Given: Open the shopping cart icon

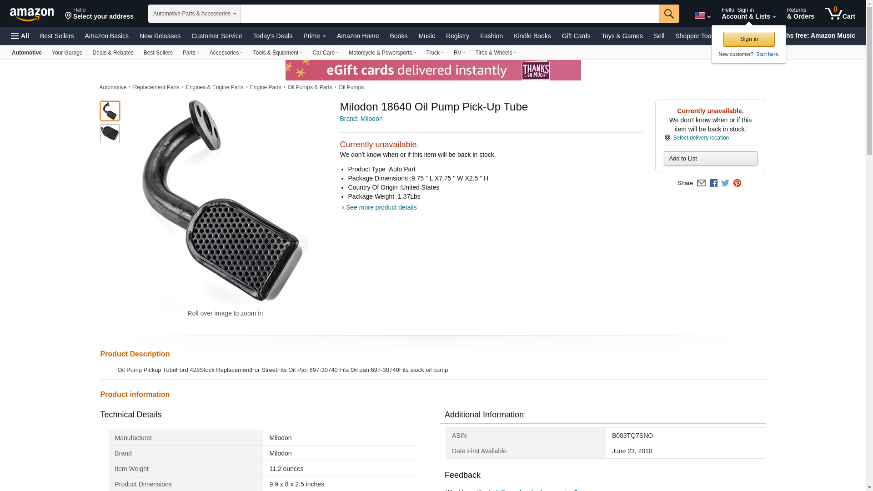Looking at the screenshot, I should (839, 14).
